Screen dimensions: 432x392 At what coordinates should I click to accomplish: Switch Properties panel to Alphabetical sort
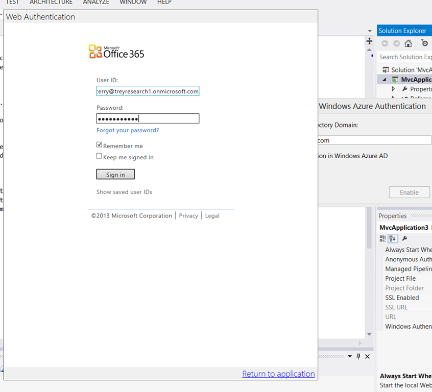click(393, 238)
